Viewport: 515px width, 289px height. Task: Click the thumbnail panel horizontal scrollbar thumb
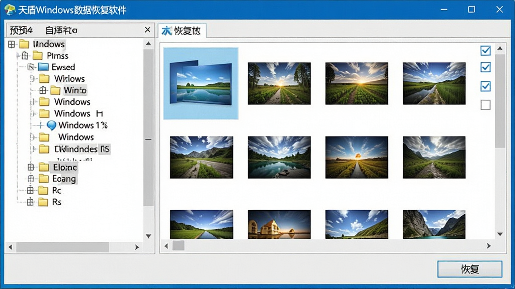click(x=179, y=245)
